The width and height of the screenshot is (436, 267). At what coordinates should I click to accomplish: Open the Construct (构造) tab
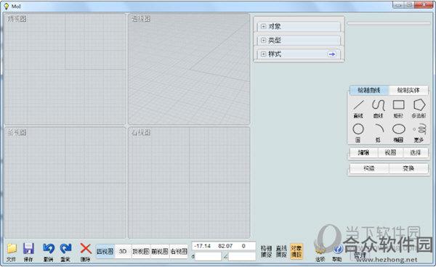click(369, 168)
